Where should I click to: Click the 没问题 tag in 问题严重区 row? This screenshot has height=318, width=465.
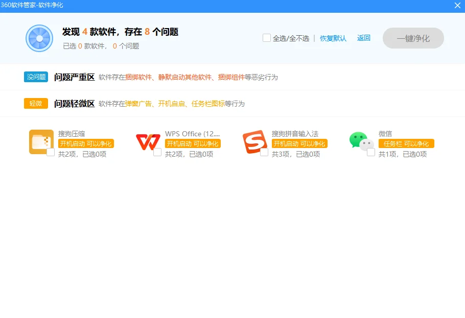click(x=35, y=77)
